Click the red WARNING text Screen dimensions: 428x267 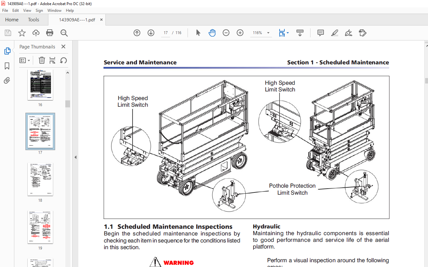tap(179, 263)
